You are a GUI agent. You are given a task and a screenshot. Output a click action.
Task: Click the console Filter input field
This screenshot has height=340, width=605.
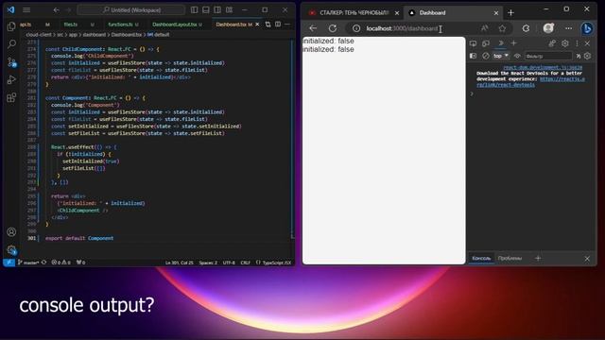click(x=548, y=57)
